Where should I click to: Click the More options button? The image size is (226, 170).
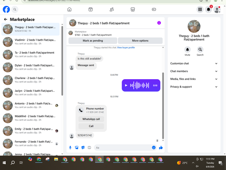[x=140, y=41]
